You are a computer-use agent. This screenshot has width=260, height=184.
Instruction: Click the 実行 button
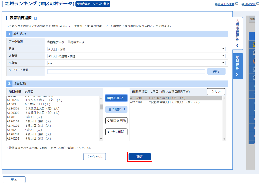click(x=216, y=71)
